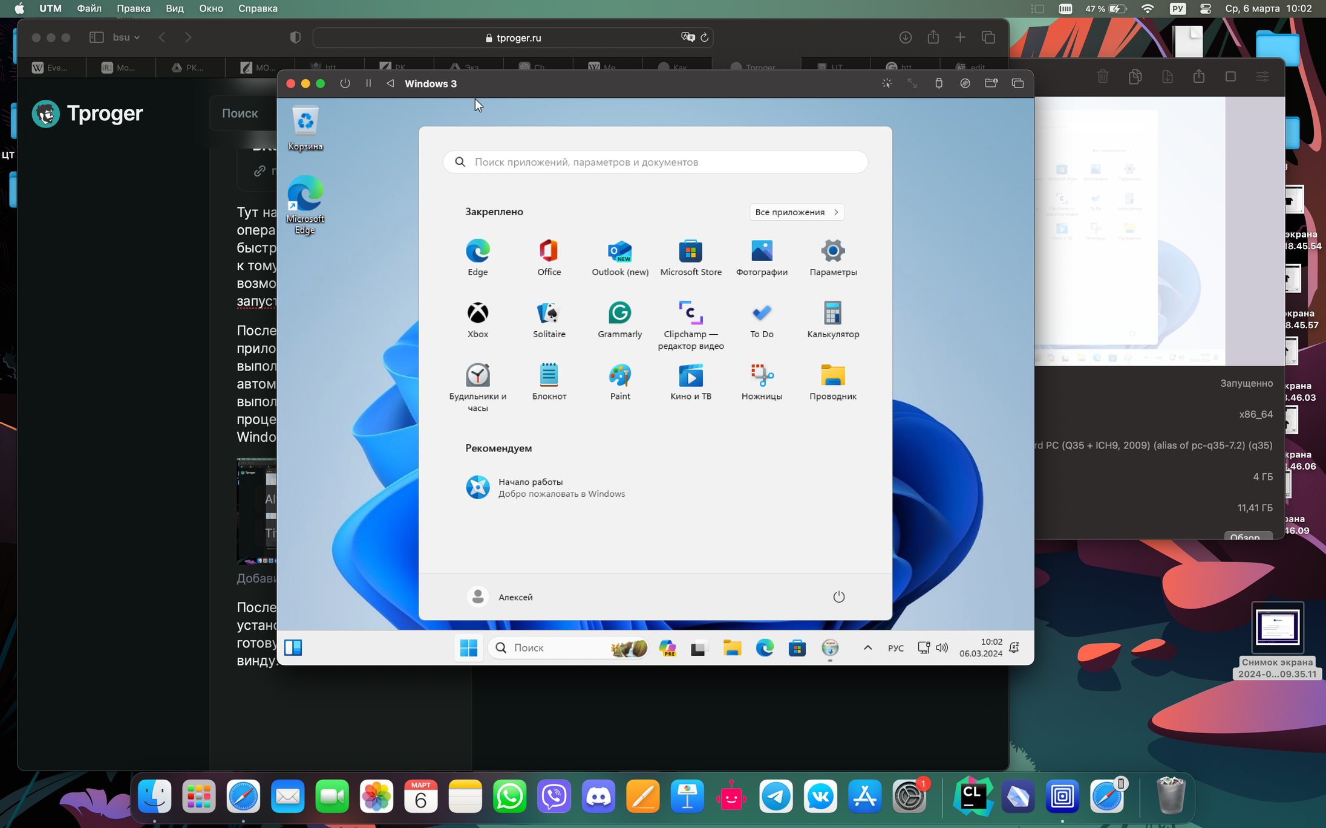The image size is (1326, 828).
Task: Open Параметры settings app
Action: click(x=833, y=257)
